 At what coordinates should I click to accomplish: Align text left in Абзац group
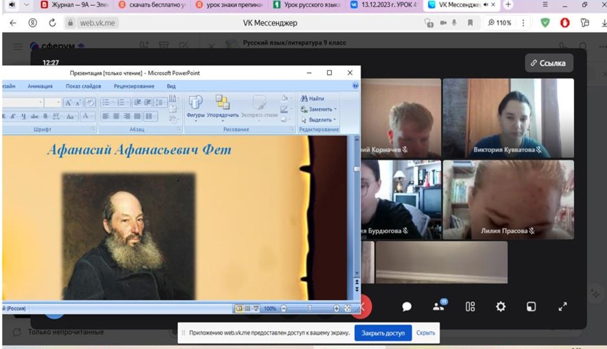(x=105, y=116)
